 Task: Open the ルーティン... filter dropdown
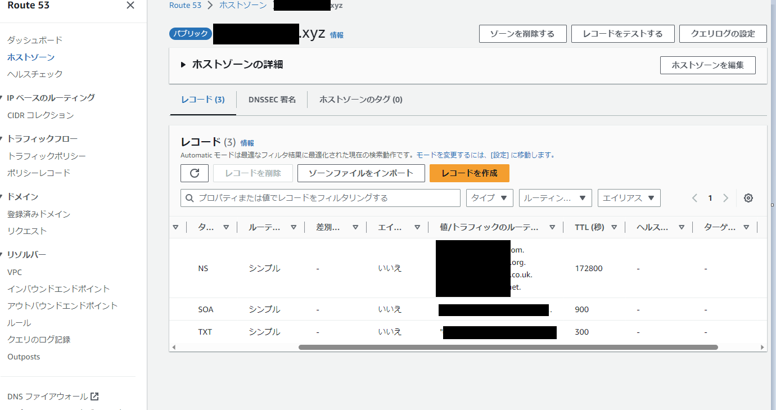tap(555, 198)
